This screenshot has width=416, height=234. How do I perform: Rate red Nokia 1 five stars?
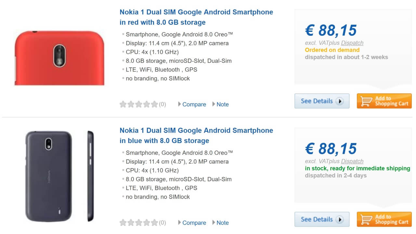click(154, 104)
